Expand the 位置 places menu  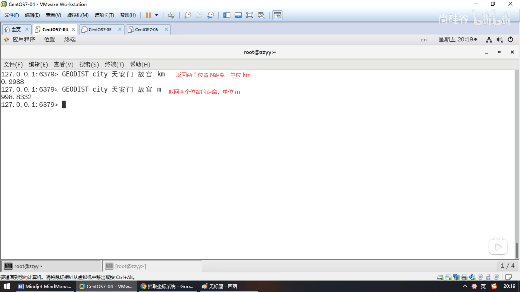pos(49,39)
